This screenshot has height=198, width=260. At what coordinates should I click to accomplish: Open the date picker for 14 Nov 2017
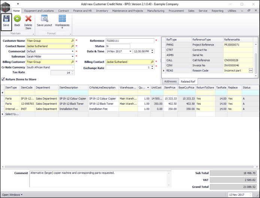pyautogui.click(x=130, y=51)
